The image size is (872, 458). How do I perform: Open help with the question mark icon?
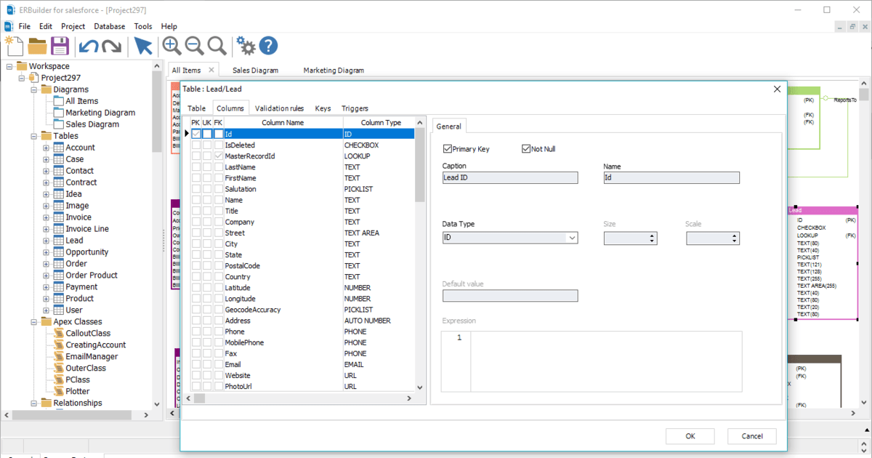click(268, 47)
